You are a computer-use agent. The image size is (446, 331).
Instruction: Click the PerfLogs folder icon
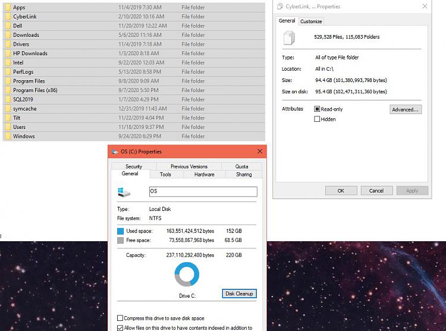(x=8, y=72)
